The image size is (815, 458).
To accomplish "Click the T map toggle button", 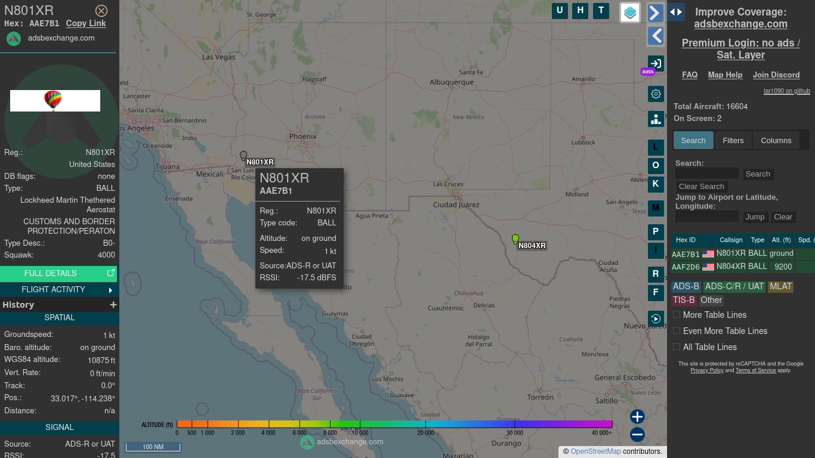I will pos(601,10).
